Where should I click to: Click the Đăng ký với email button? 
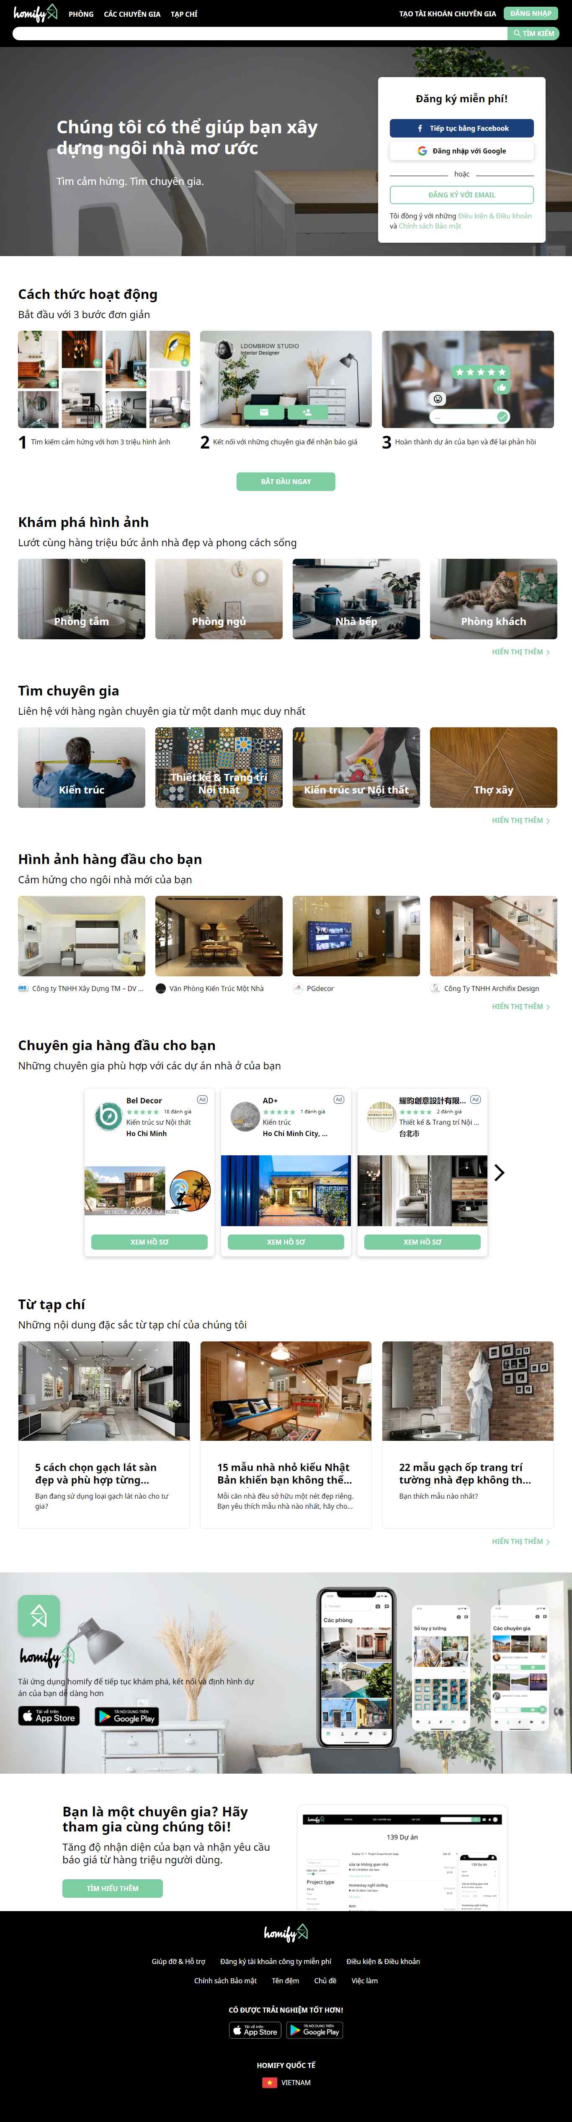(462, 195)
